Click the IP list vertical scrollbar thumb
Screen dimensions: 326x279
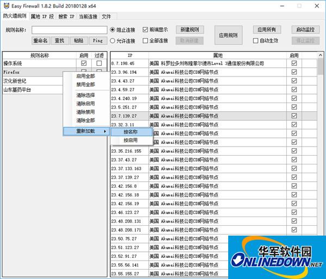coord(321,67)
